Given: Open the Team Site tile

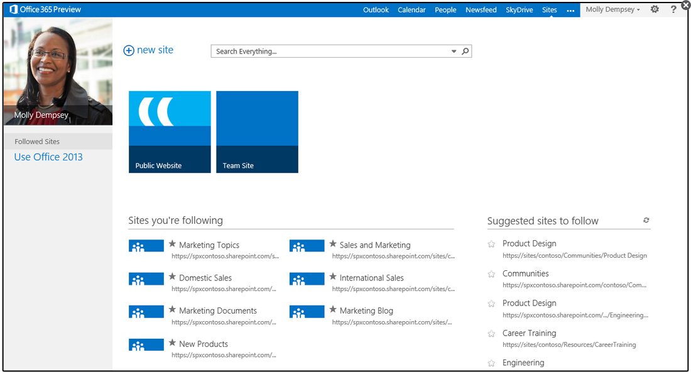Looking at the screenshot, I should pyautogui.click(x=257, y=132).
